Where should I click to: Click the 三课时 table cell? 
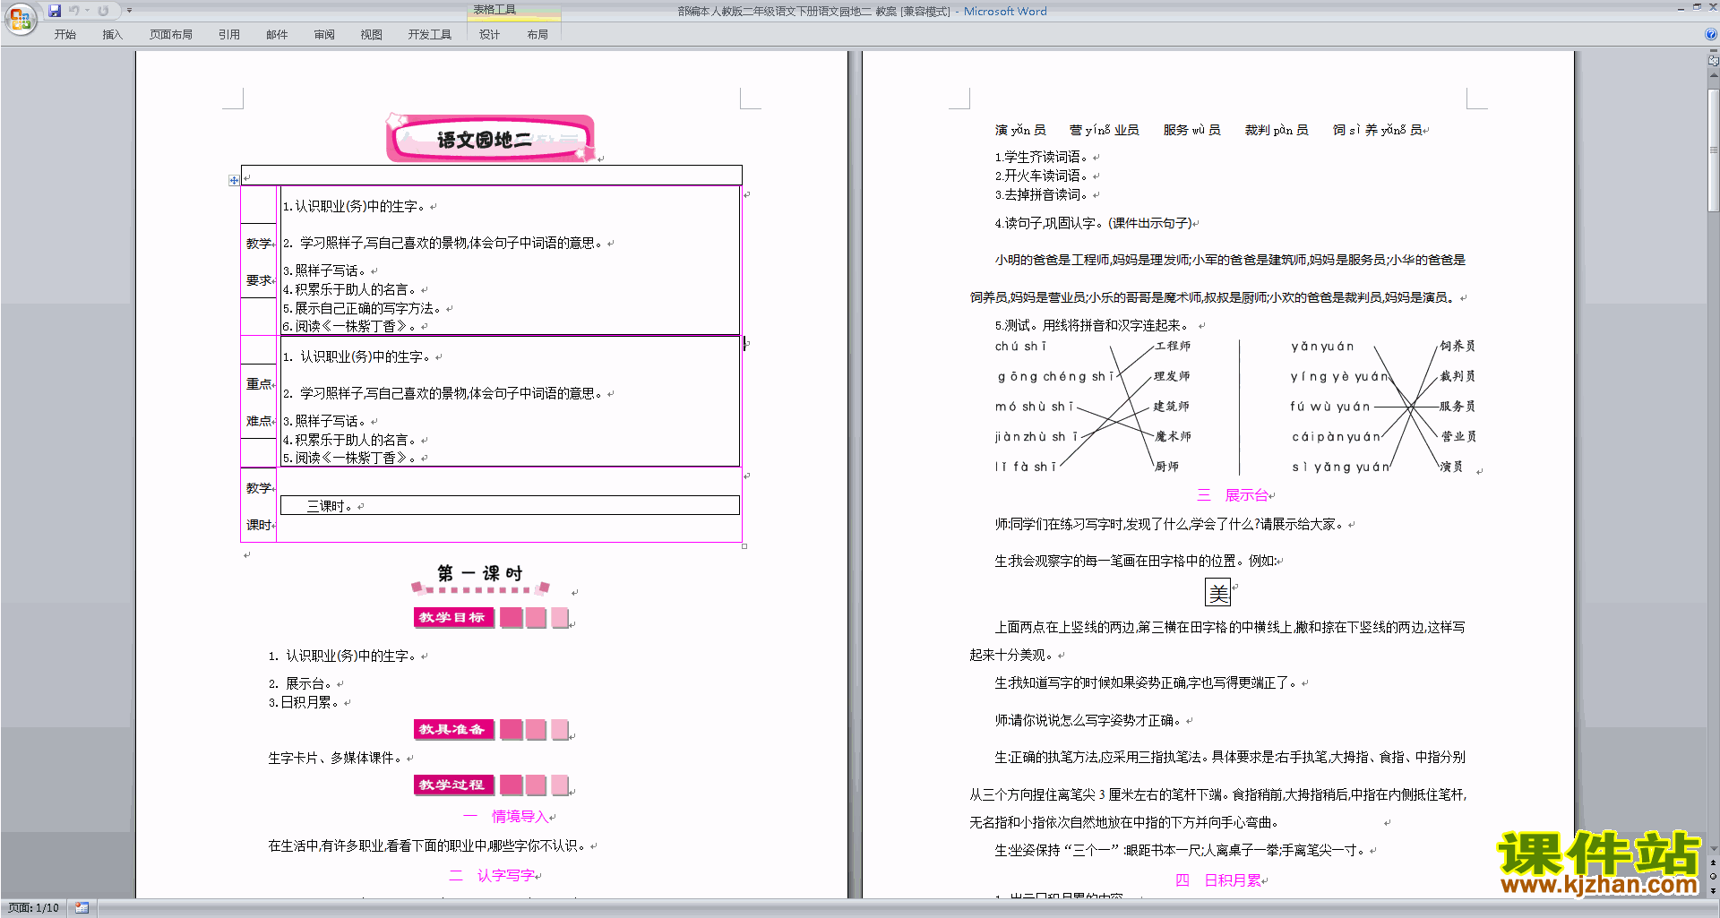coord(510,505)
